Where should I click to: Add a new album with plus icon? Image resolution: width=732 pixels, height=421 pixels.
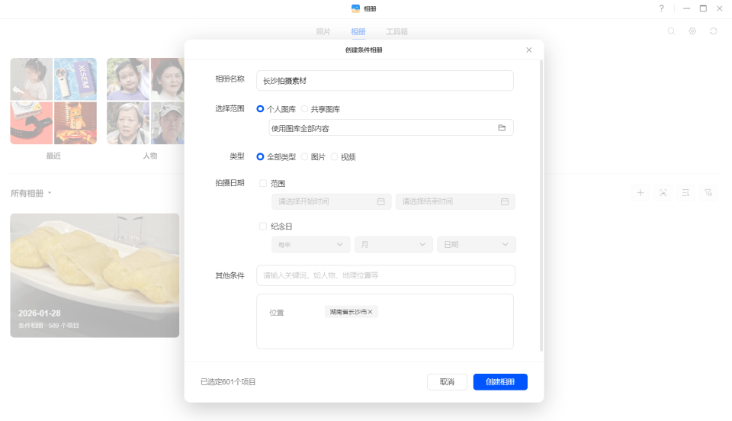point(640,193)
